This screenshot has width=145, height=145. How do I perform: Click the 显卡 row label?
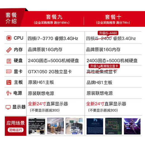(18, 72)
